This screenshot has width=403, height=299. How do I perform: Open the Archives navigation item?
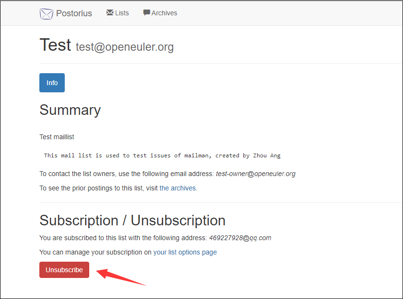click(164, 13)
